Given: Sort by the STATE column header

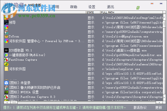Looking at the screenshot, I should (93, 12).
